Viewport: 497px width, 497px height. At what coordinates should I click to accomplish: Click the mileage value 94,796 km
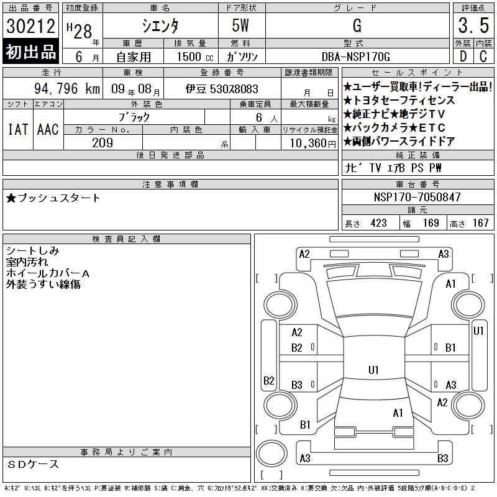[x=67, y=88]
